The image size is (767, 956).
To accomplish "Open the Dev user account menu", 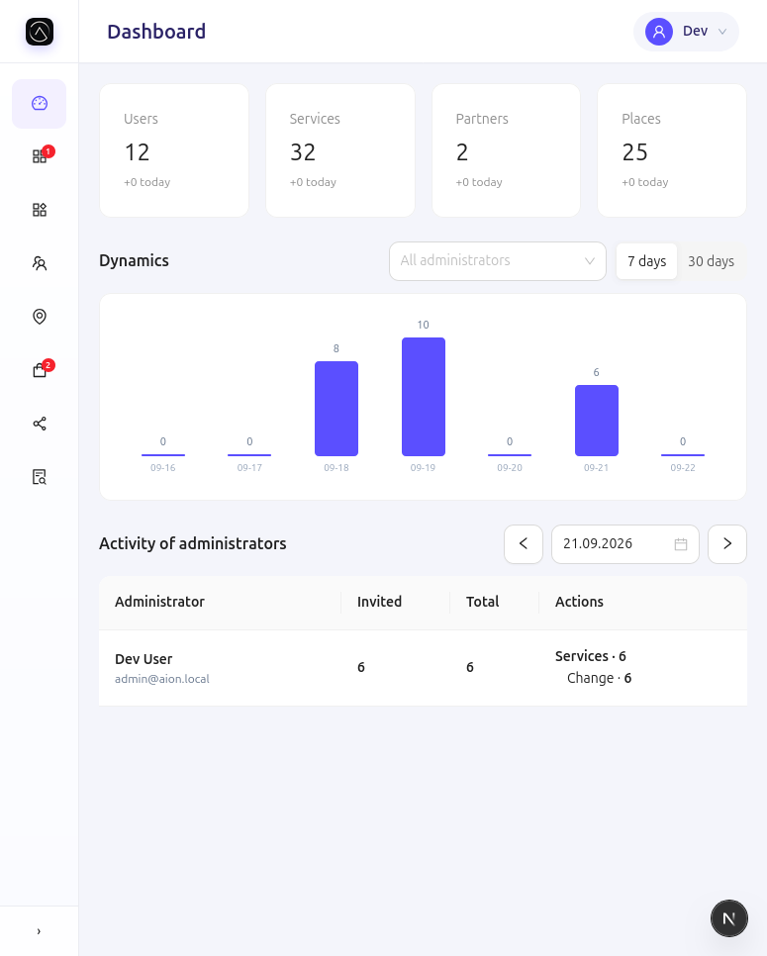I will [x=686, y=32].
